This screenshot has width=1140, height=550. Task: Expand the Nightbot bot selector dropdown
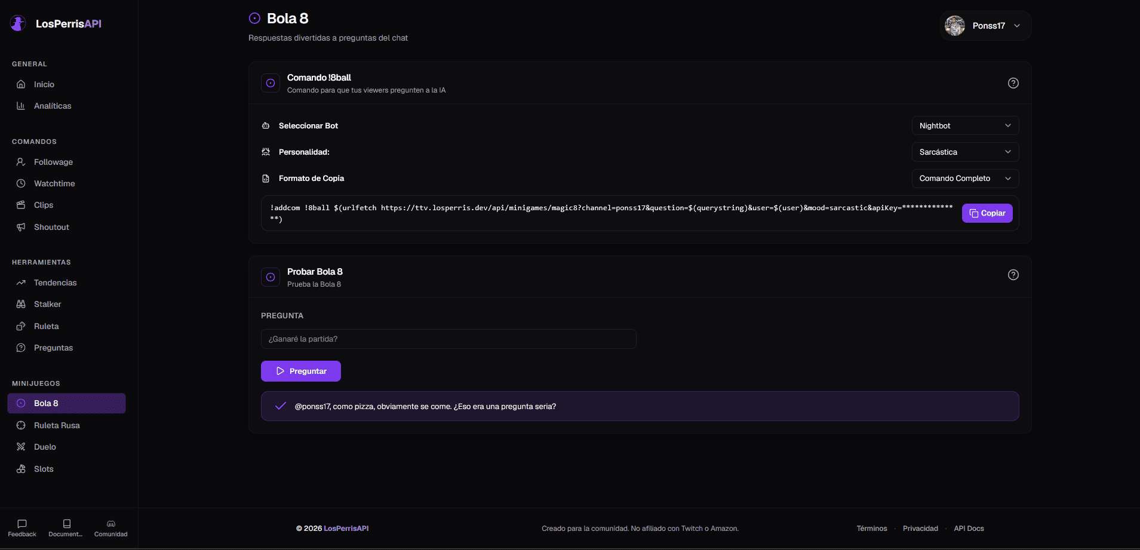point(965,125)
